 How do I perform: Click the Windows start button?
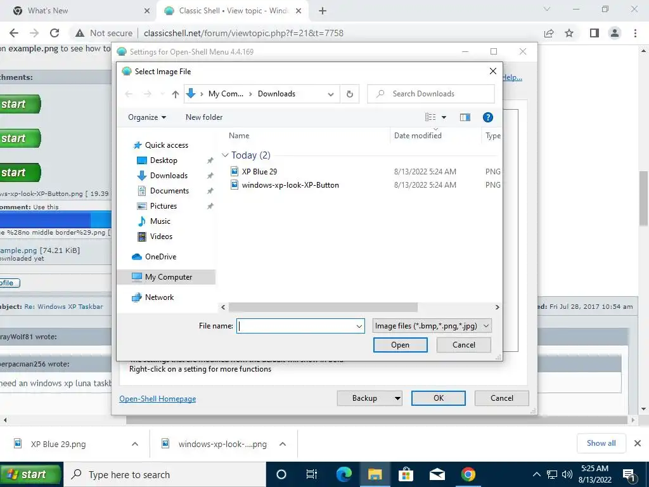[x=31, y=474]
